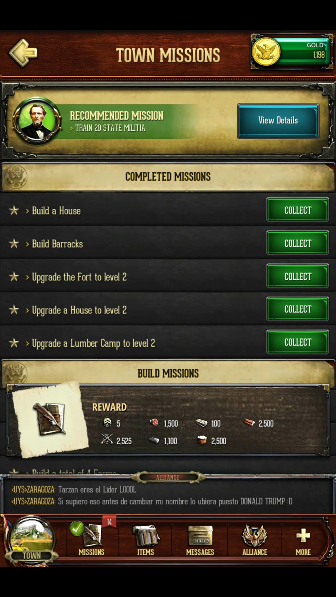The width and height of the screenshot is (336, 597).
Task: Tap the More plus icon
Action: pos(303,541)
